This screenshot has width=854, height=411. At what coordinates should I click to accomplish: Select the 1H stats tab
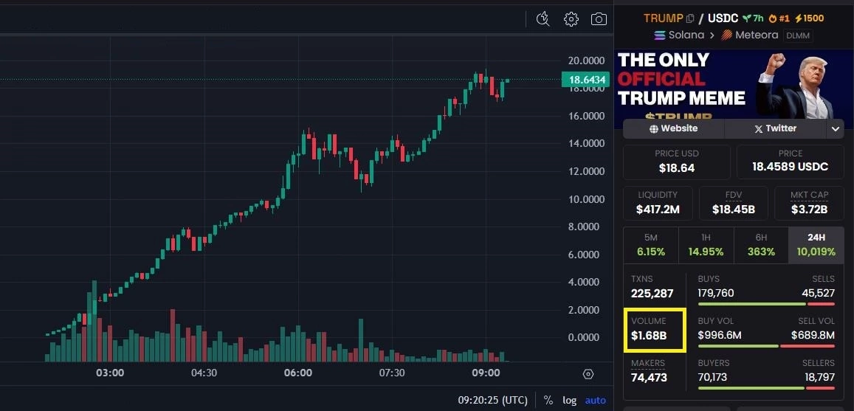tap(706, 245)
